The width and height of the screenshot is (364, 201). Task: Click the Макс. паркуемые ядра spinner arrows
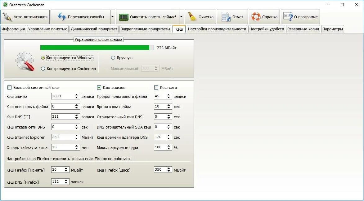169,147
